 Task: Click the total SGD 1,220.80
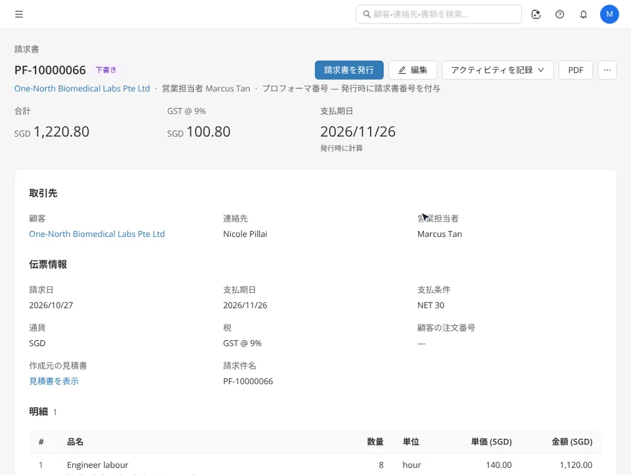pyautogui.click(x=52, y=132)
